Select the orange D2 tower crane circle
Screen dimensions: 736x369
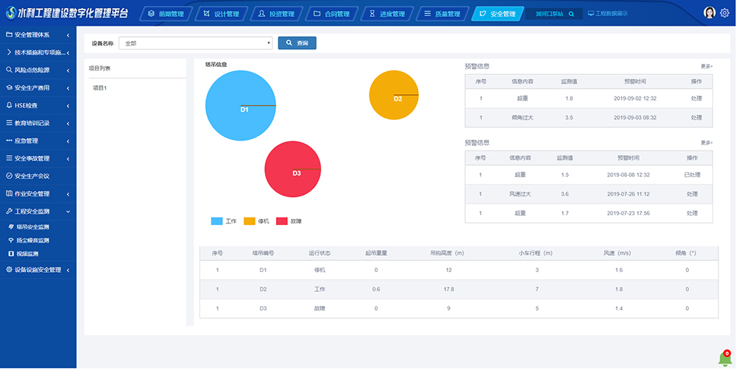point(394,95)
